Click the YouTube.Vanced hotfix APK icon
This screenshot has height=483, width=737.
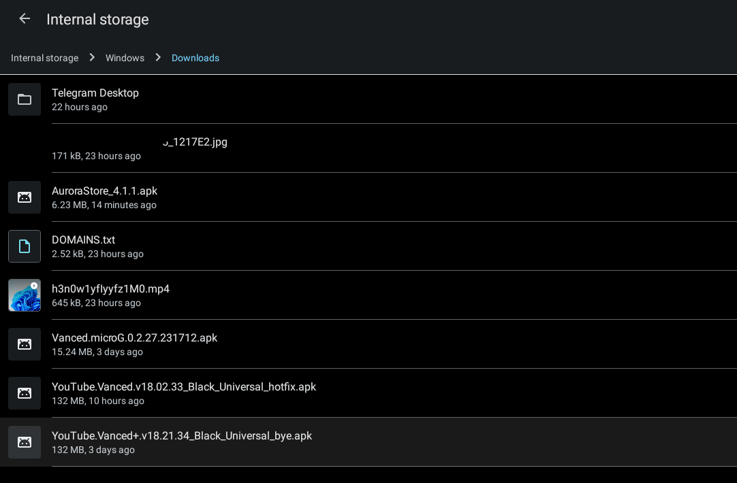coord(25,393)
